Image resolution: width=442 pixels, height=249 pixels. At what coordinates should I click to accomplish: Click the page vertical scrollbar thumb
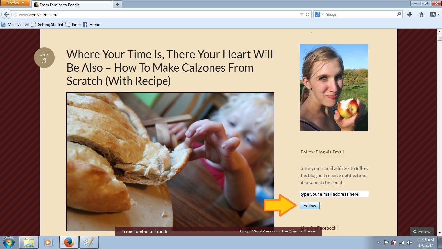coord(439,38)
